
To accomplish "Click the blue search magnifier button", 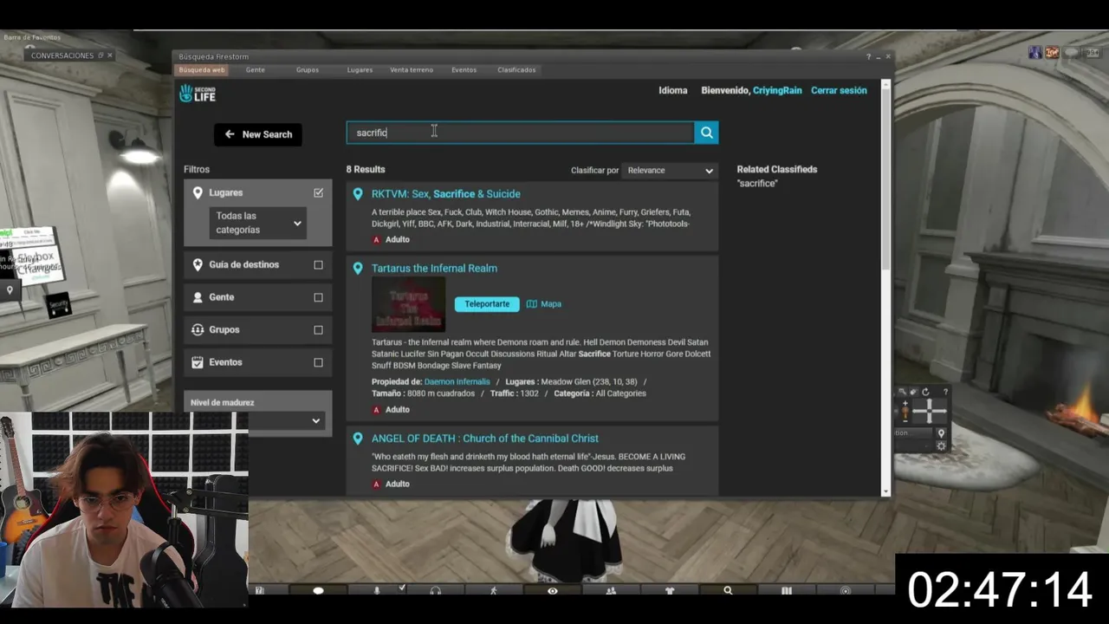I will [x=706, y=133].
